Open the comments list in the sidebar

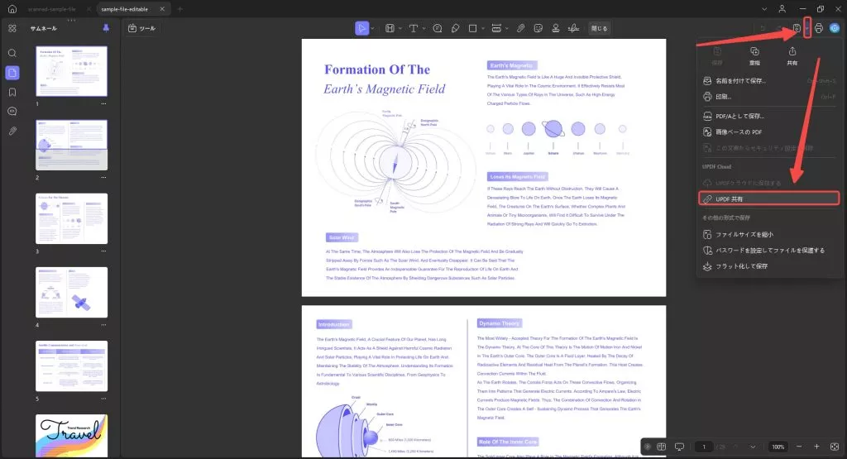[x=12, y=112]
